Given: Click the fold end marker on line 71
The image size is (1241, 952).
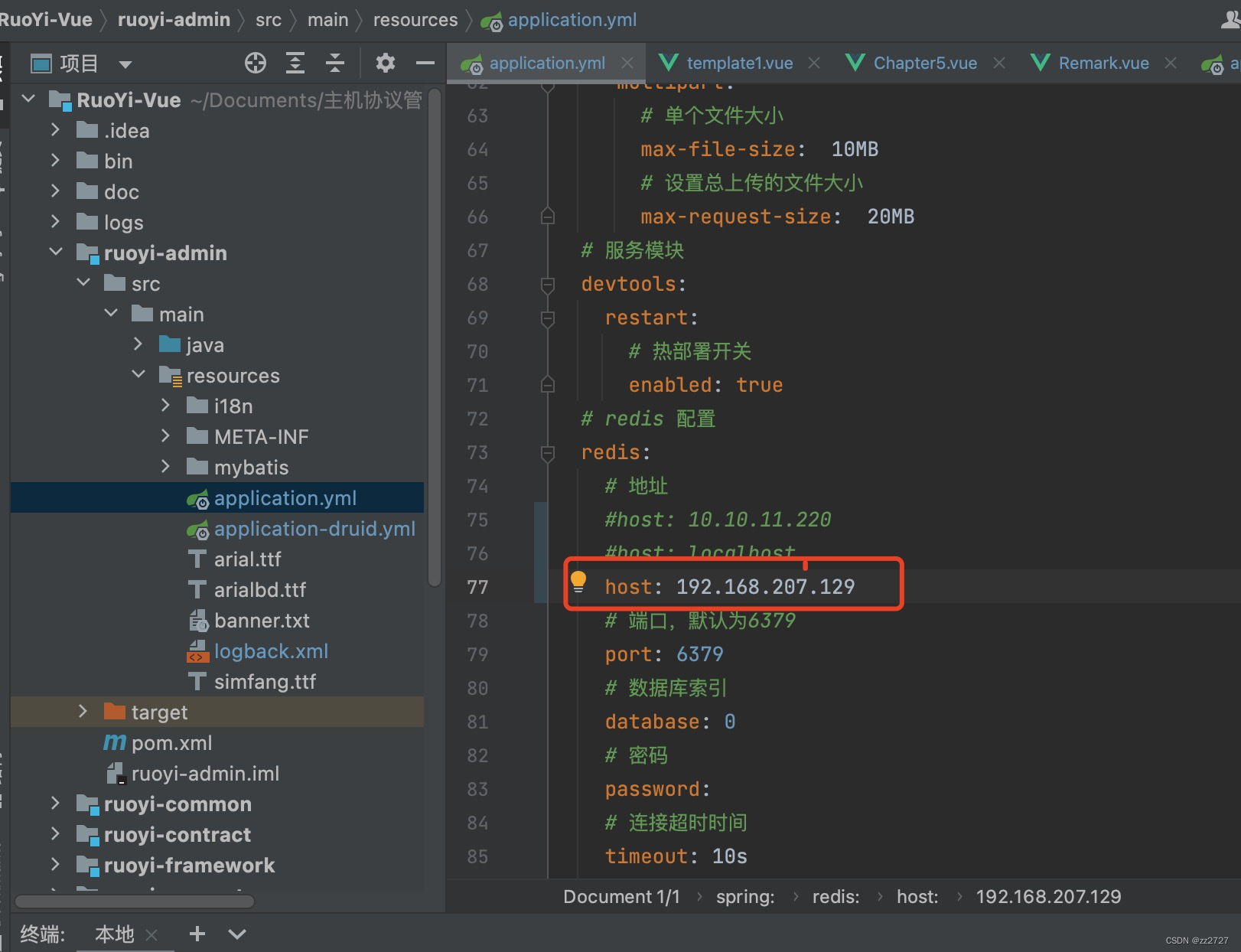Looking at the screenshot, I should [548, 384].
